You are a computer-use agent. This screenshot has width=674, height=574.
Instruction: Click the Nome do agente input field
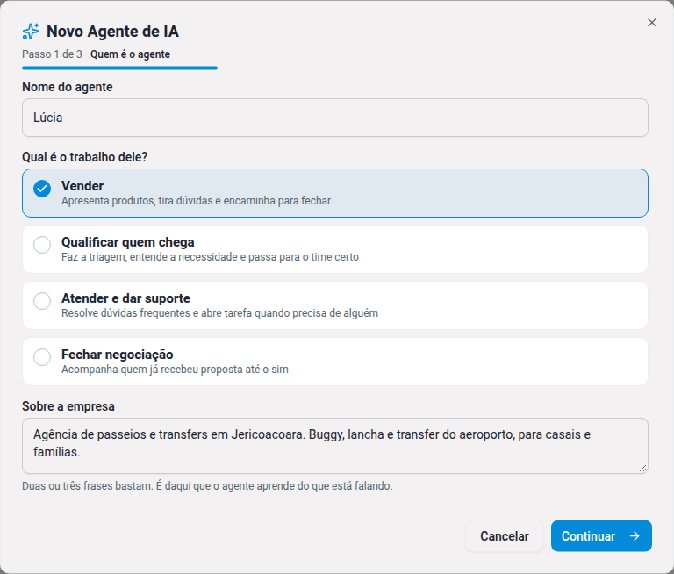(x=335, y=118)
